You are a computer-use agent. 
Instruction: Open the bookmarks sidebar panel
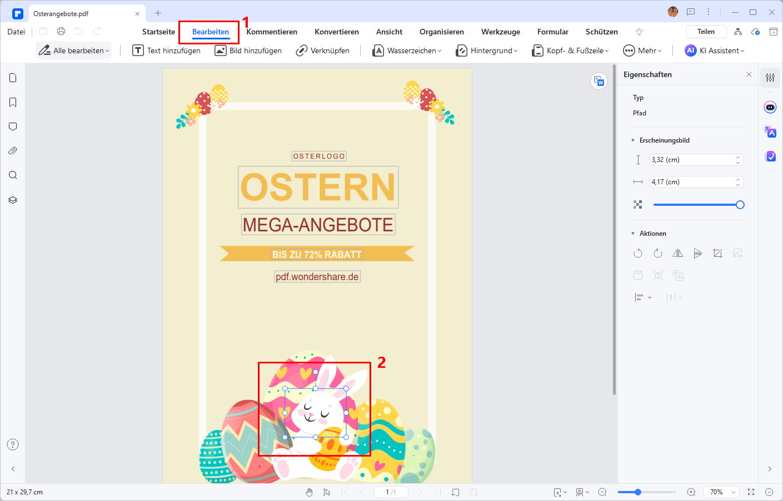(13, 102)
